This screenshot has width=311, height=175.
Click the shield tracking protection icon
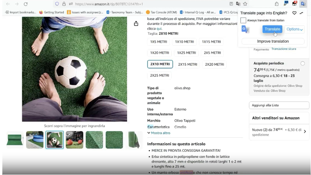tap(57, 4)
